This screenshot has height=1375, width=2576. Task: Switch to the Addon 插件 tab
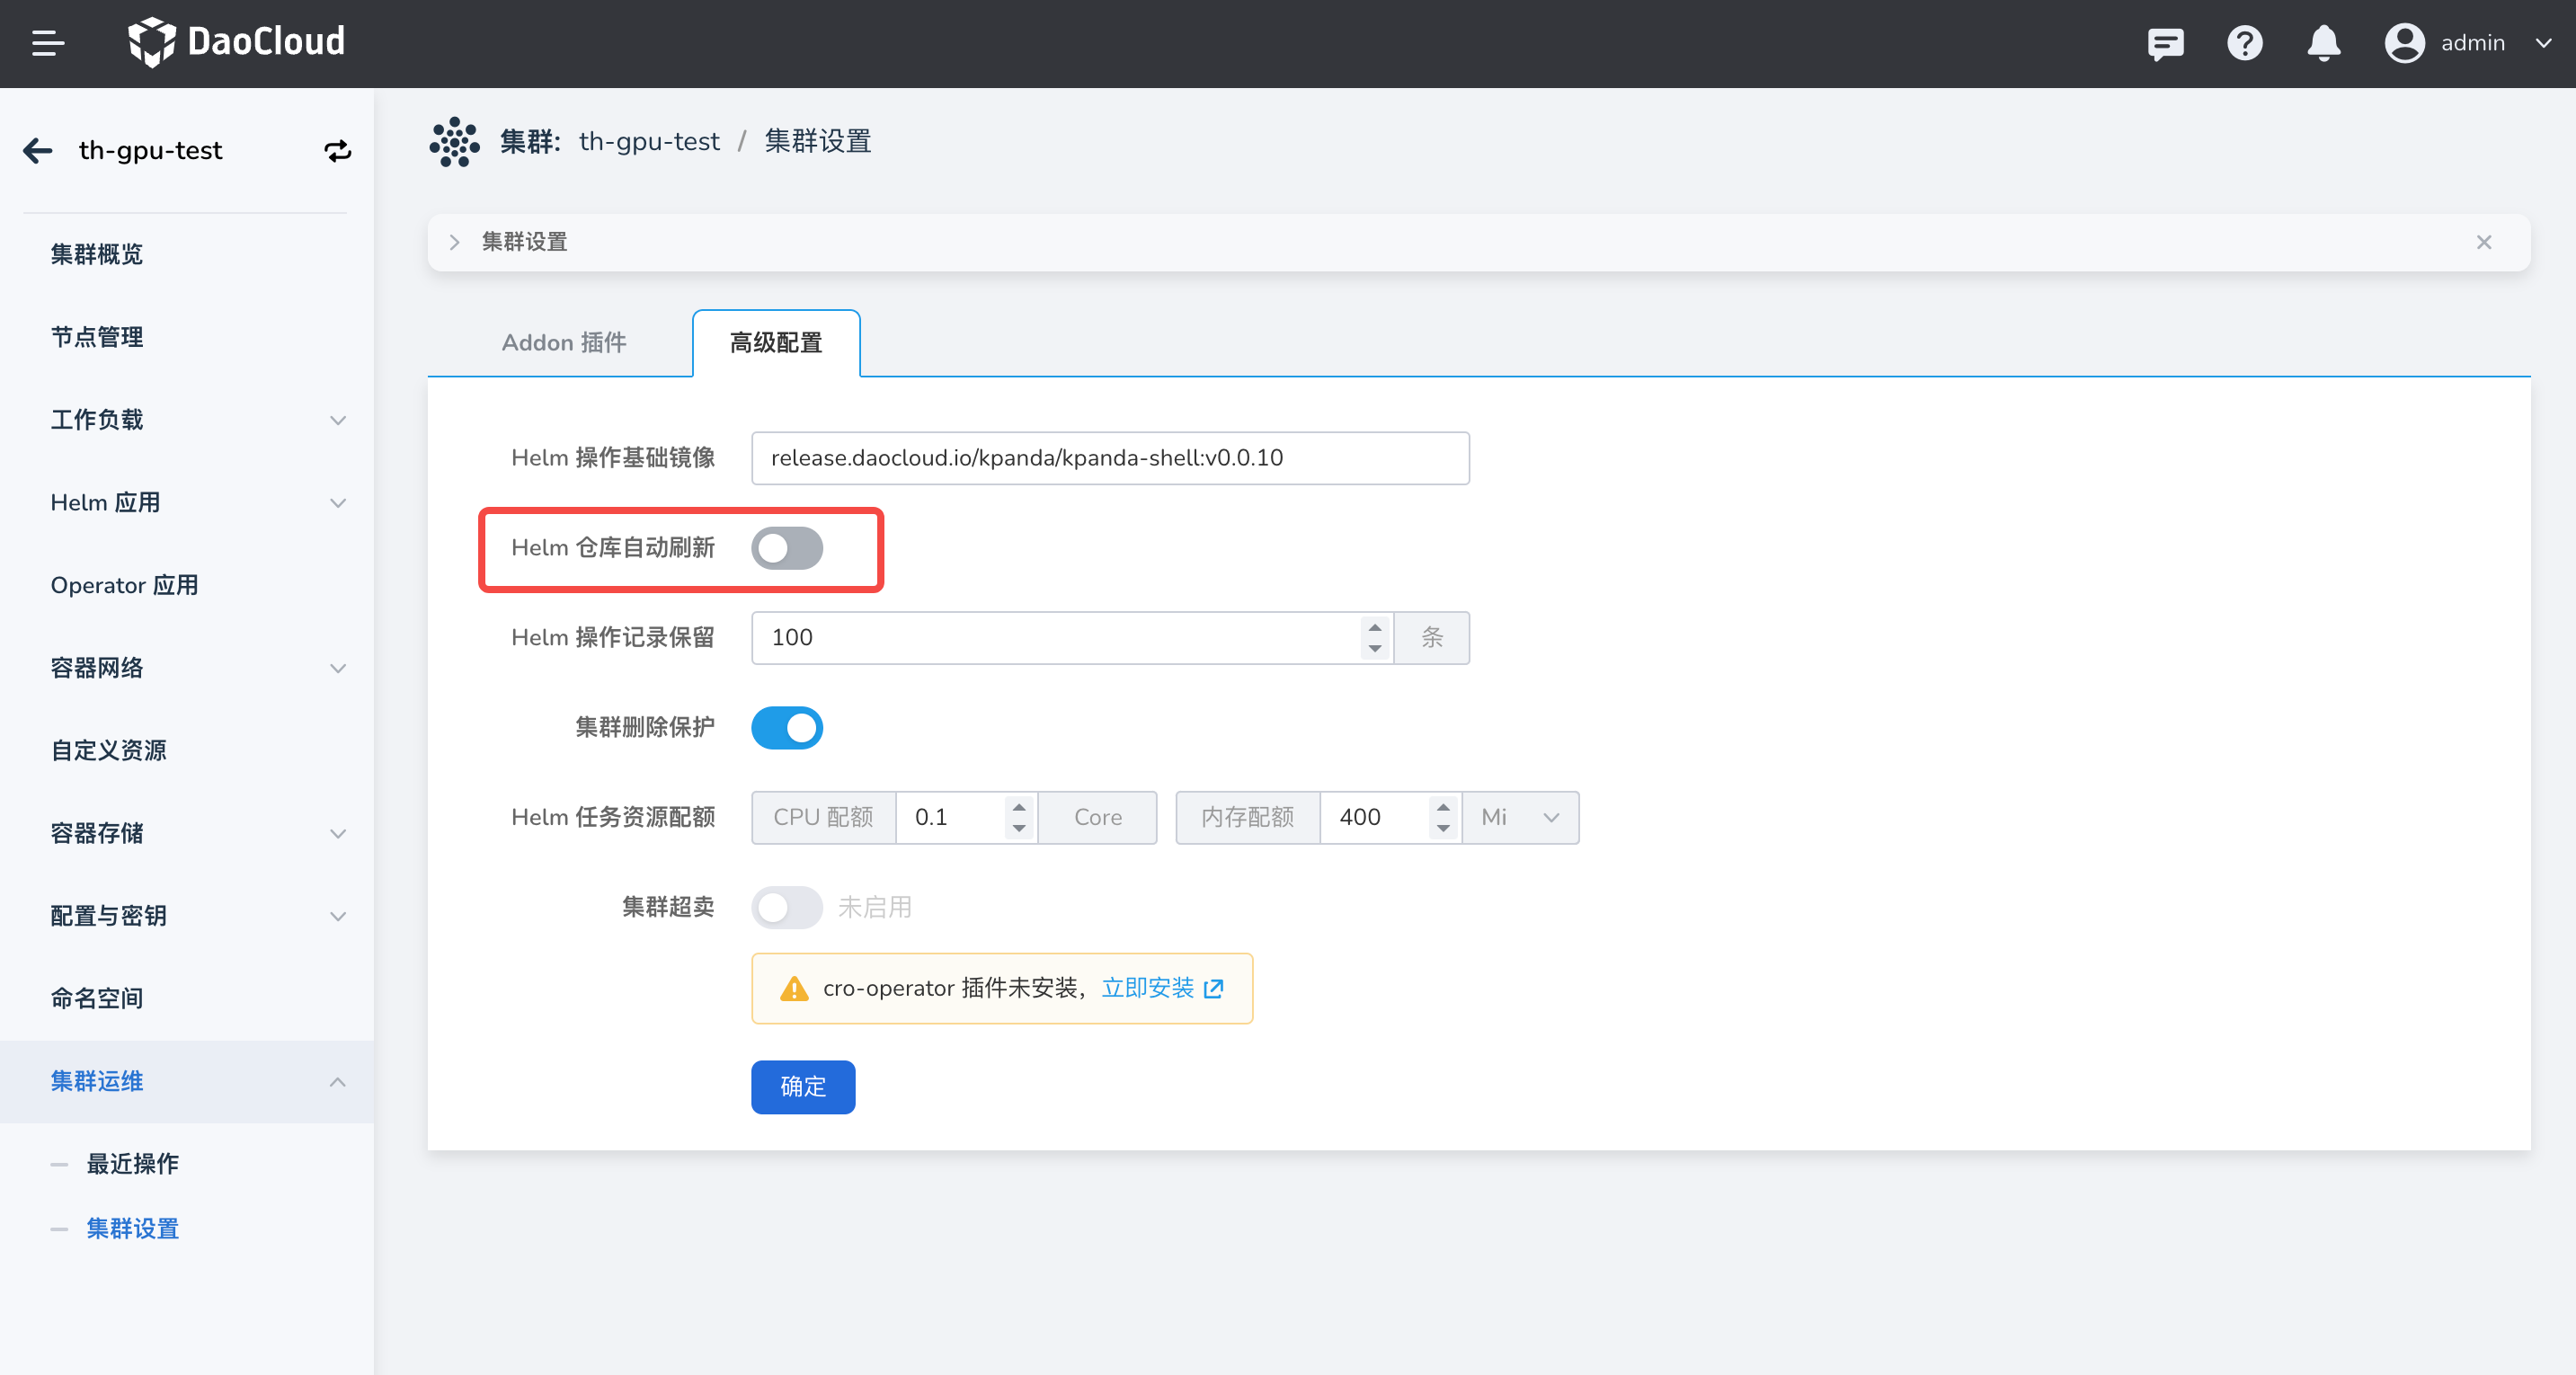(563, 343)
